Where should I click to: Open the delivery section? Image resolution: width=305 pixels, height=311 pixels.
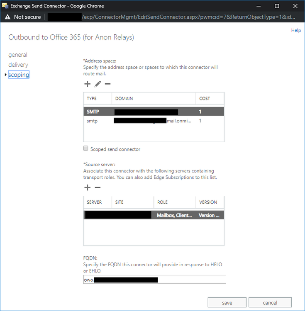(18, 65)
